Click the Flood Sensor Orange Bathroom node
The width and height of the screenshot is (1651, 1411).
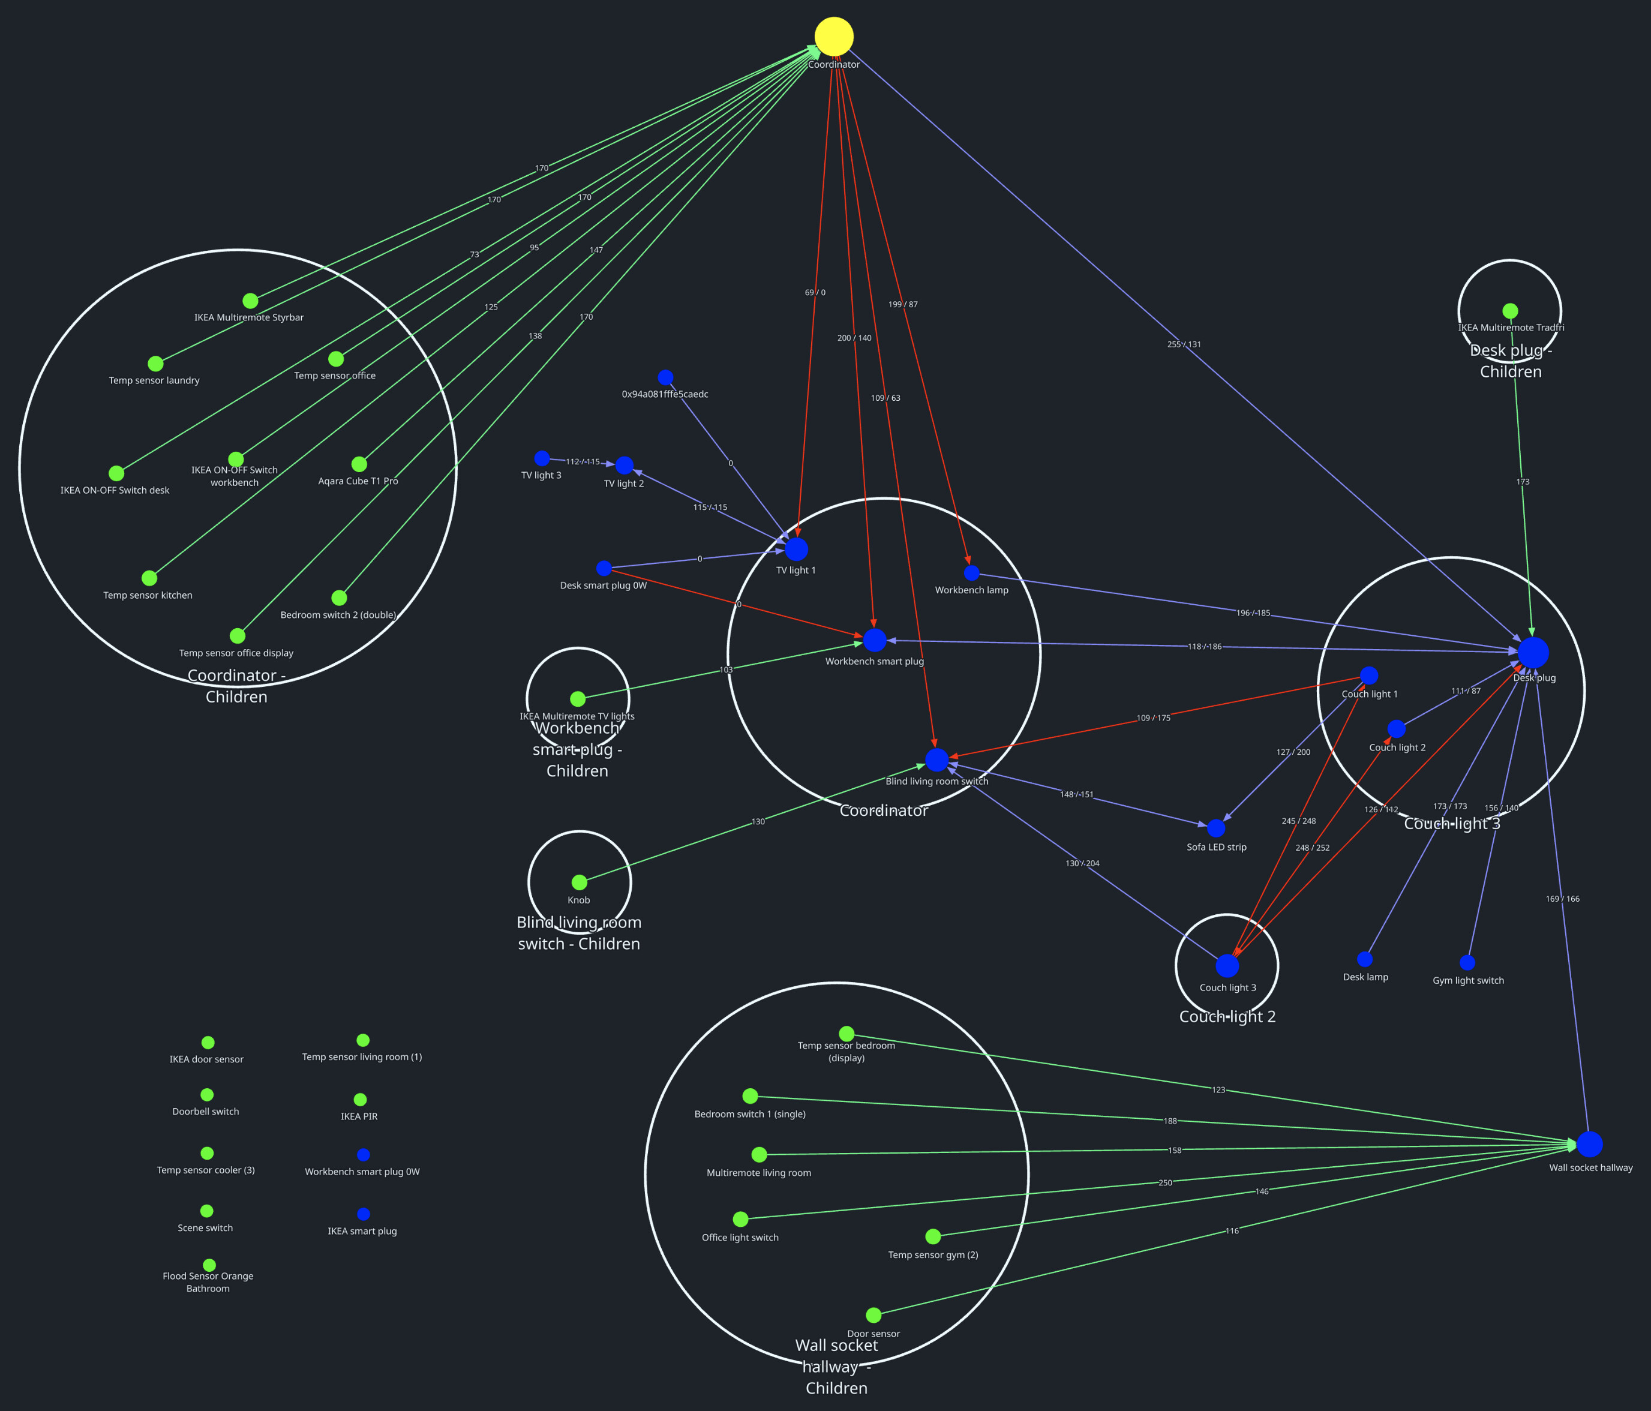[x=209, y=1265]
